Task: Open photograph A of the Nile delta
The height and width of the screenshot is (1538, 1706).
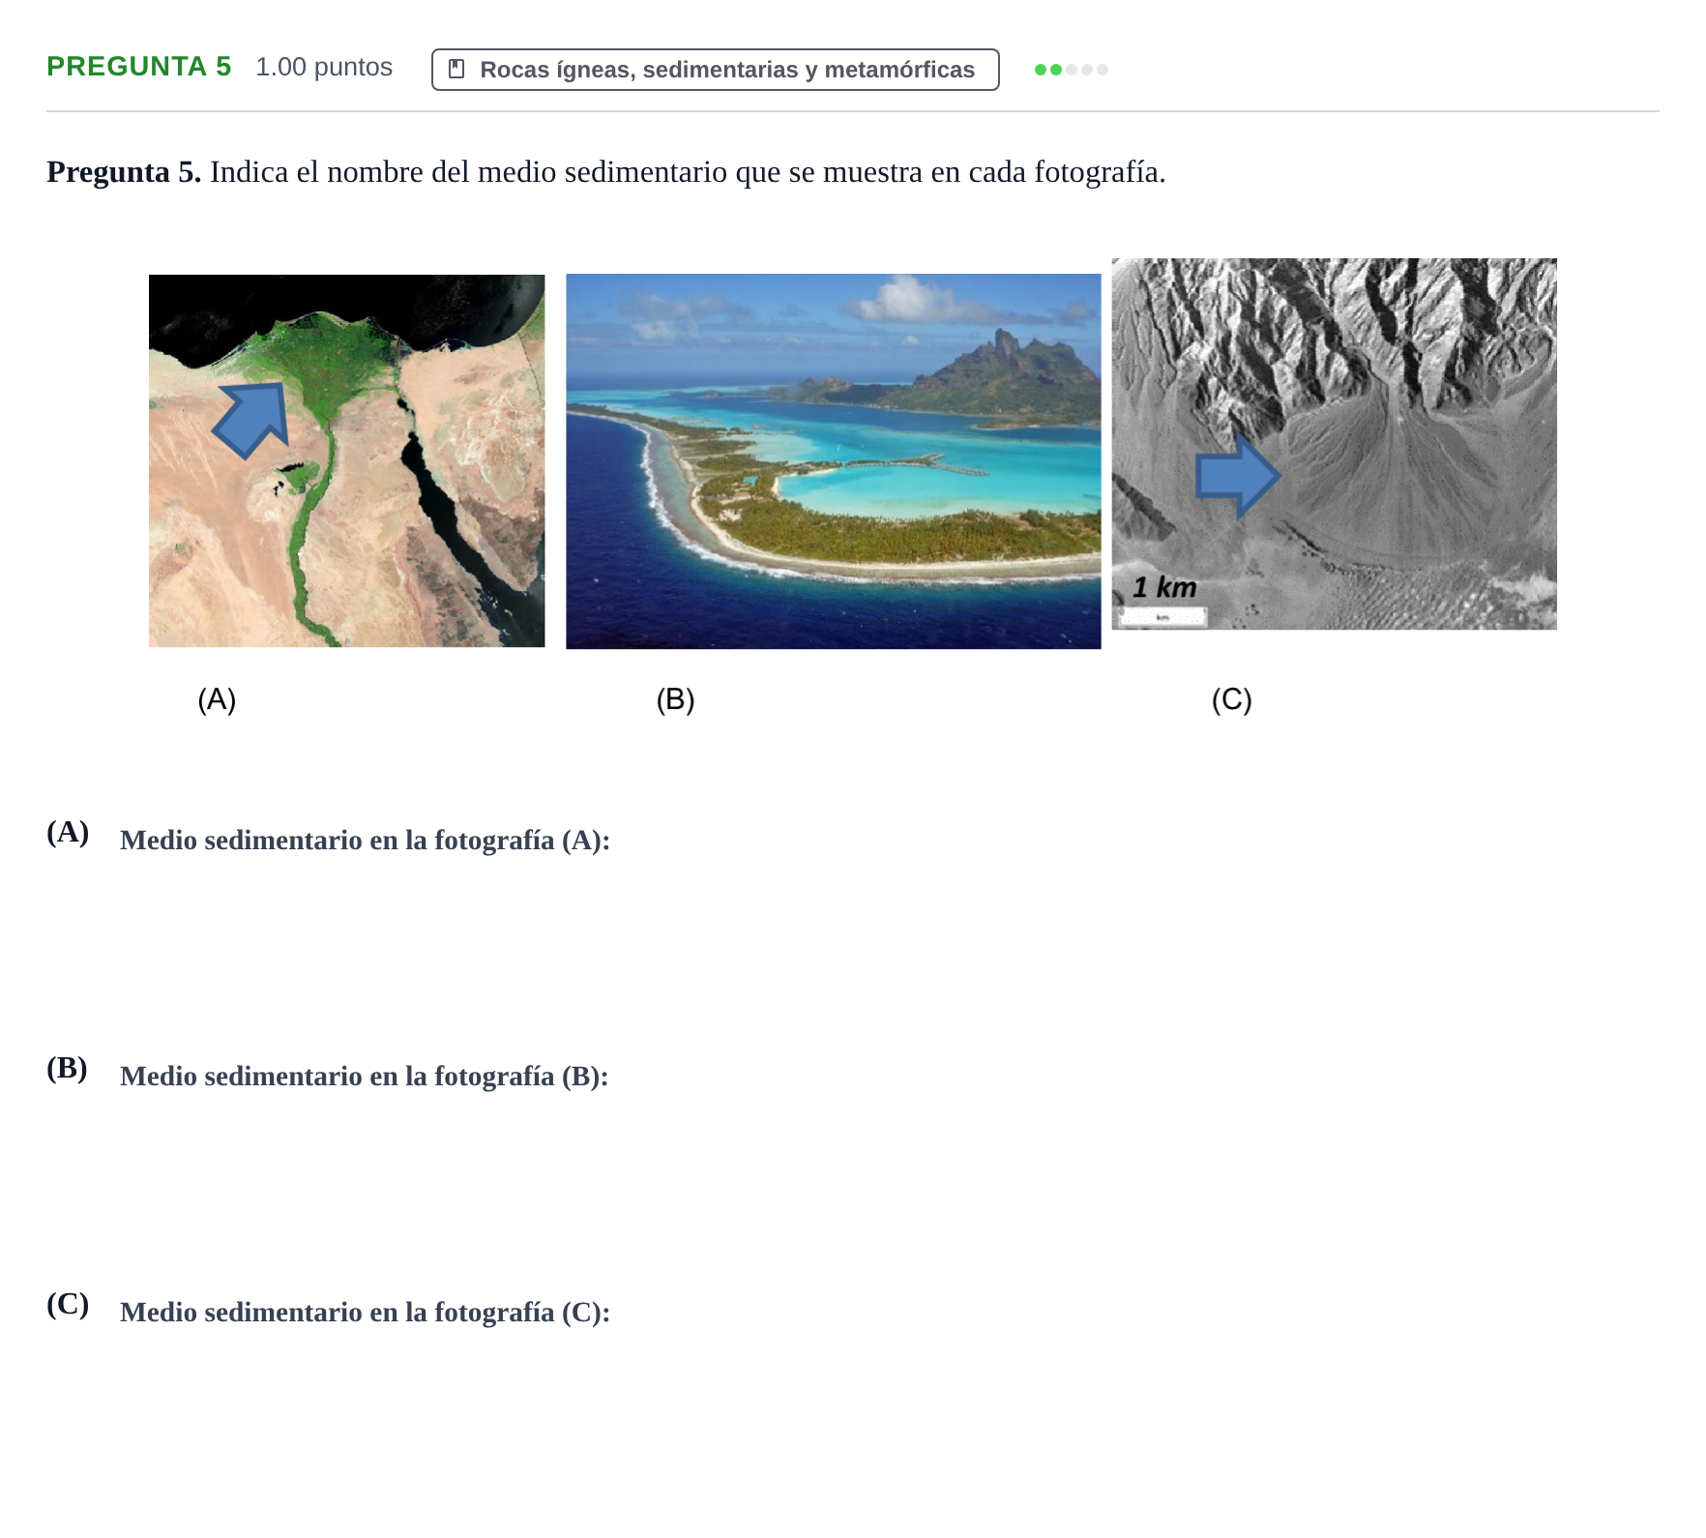Action: pos(346,460)
